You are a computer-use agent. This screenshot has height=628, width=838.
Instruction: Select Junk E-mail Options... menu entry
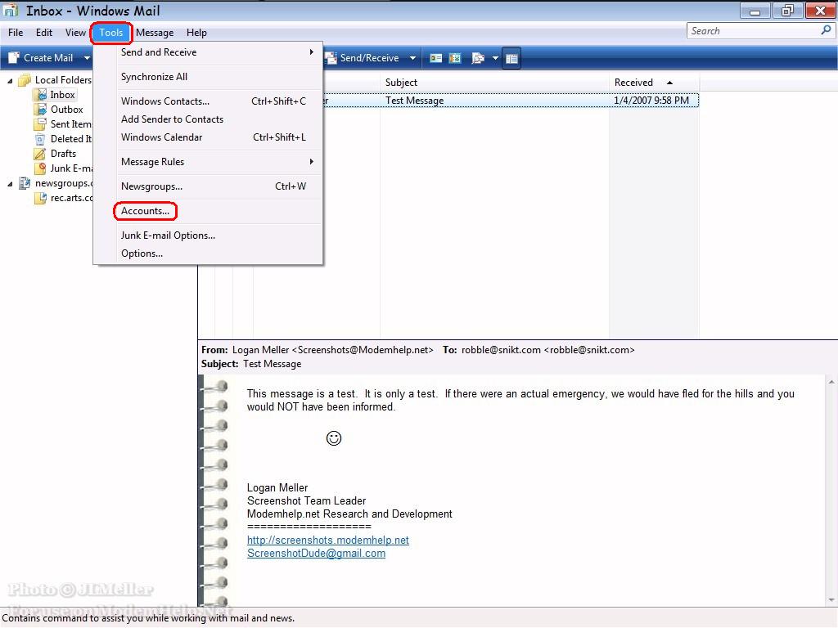click(168, 235)
